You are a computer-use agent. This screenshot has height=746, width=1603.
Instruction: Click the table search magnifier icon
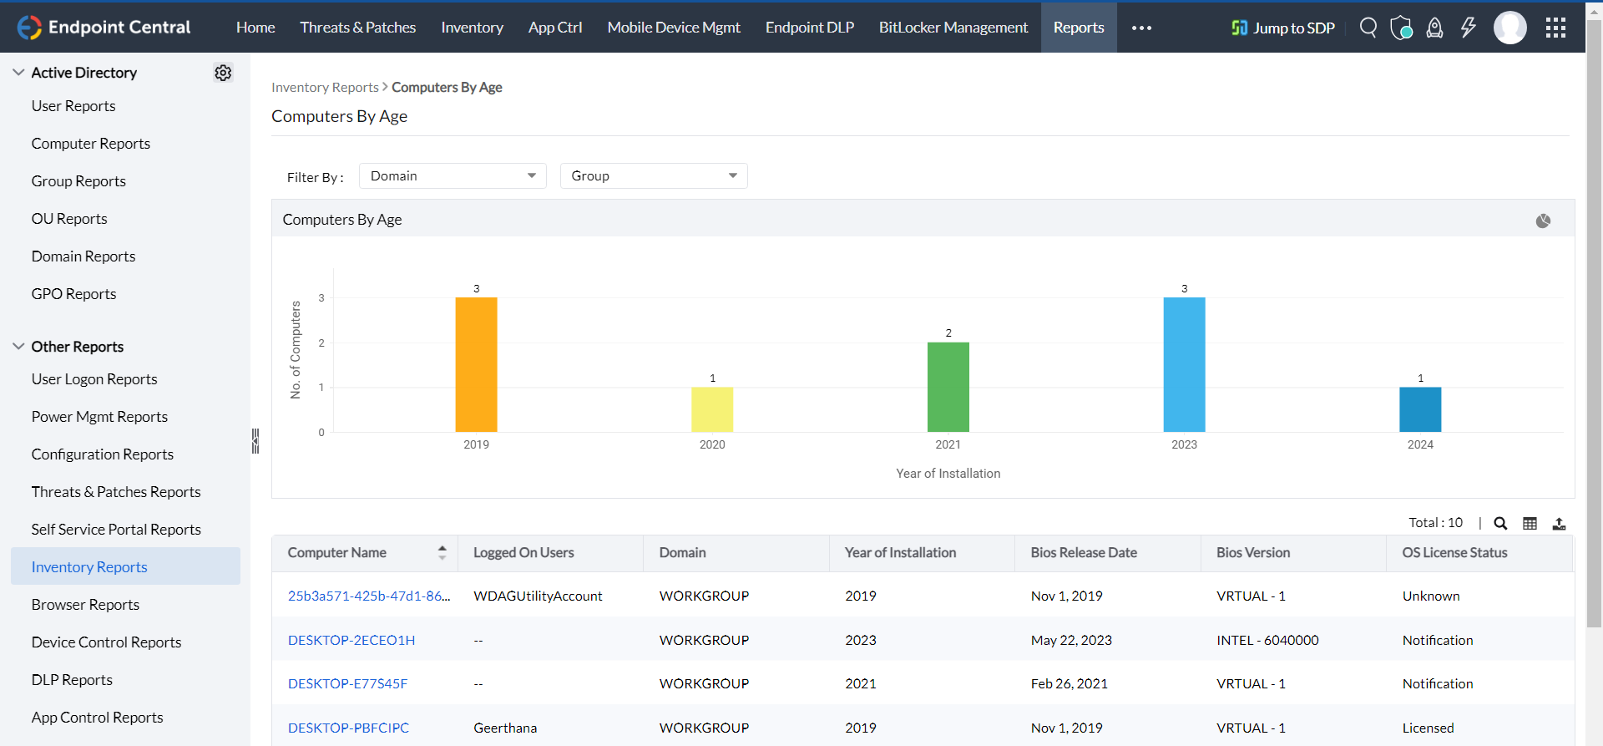(1500, 524)
